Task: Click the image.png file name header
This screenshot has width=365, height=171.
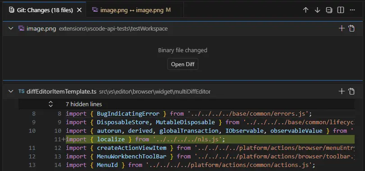Action: [x=41, y=29]
